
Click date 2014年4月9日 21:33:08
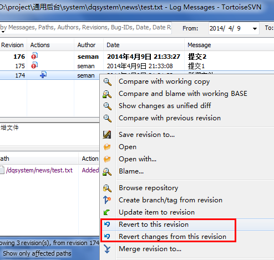pos(140,66)
